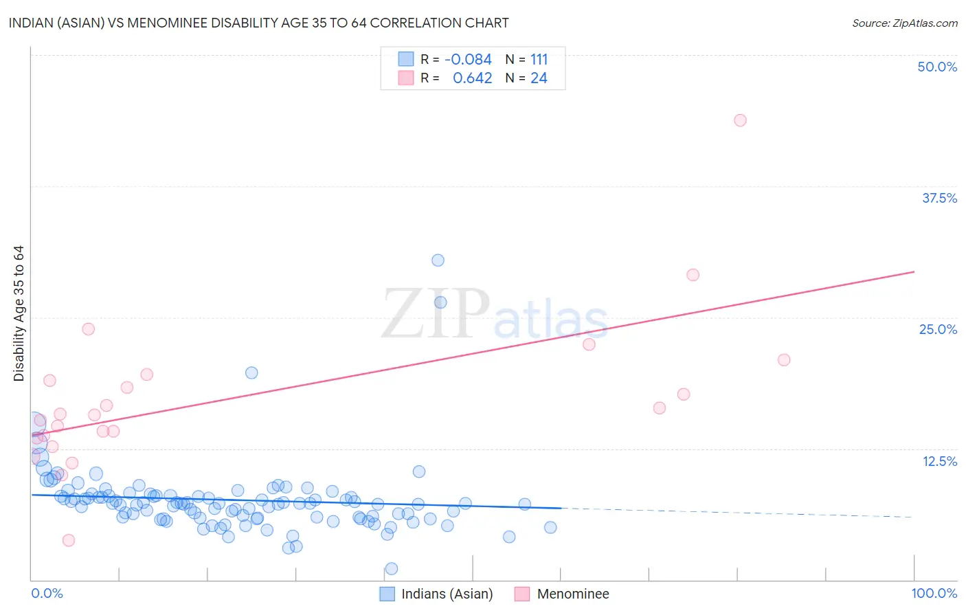Viewport: 966px width, 613px height.
Task: Select the Menominee legend label
Action: point(573,594)
